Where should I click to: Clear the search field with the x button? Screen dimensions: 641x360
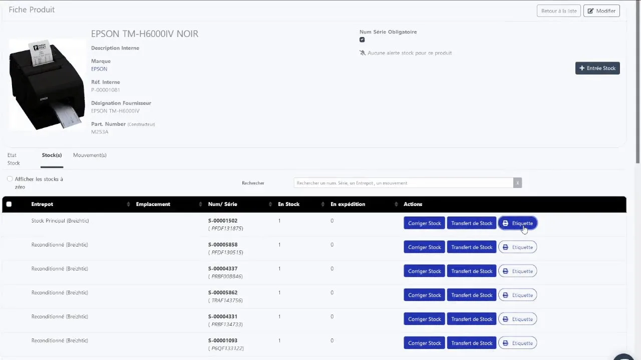(x=517, y=183)
